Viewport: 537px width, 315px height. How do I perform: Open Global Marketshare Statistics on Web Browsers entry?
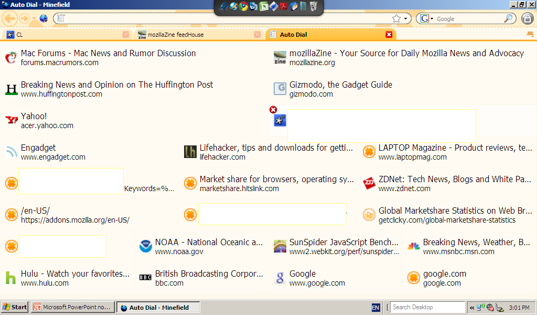coord(447,215)
